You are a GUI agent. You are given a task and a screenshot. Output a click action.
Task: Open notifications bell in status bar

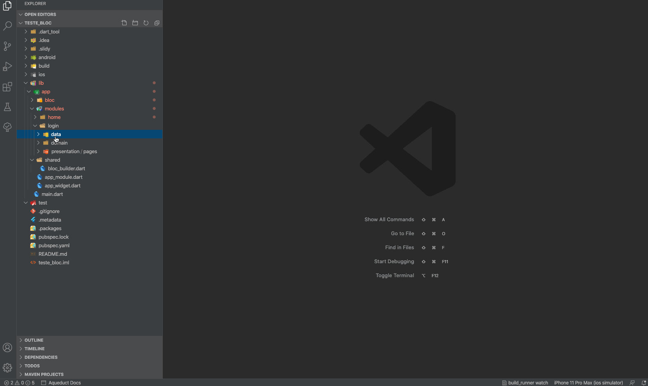[644, 383]
